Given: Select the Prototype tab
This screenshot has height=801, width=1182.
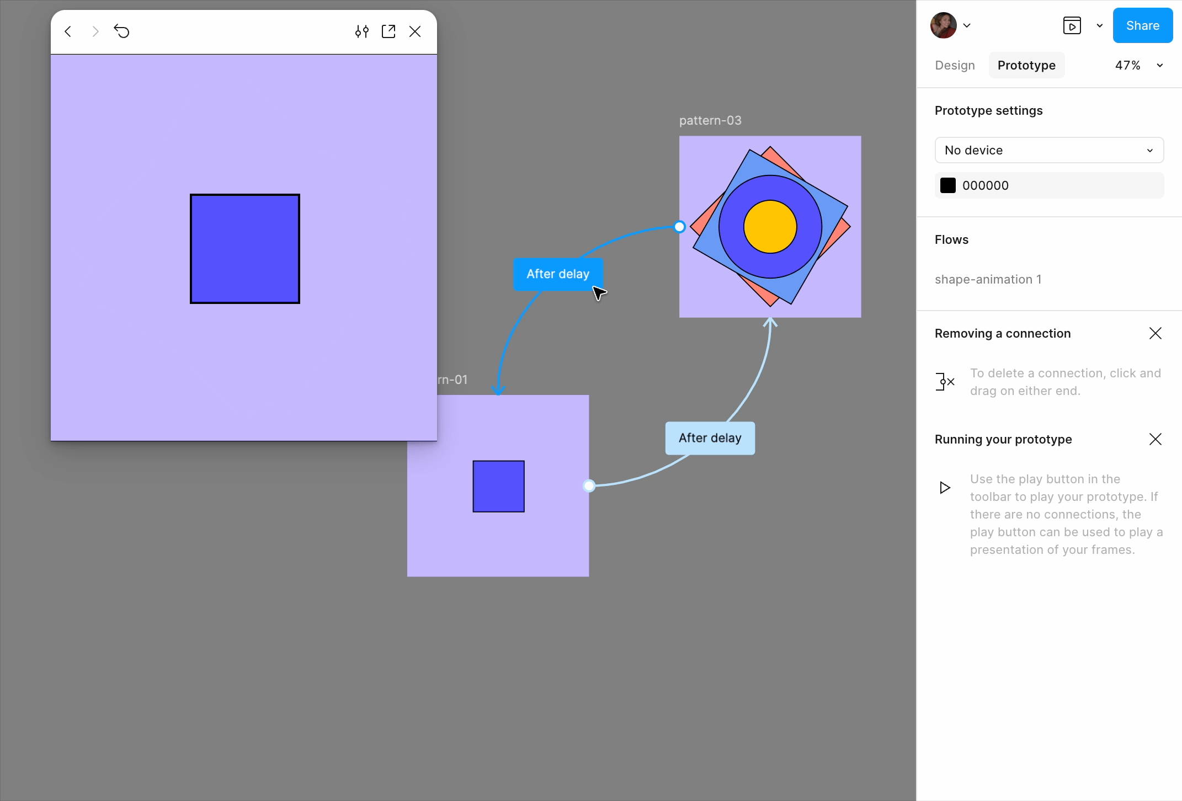Looking at the screenshot, I should coord(1026,65).
